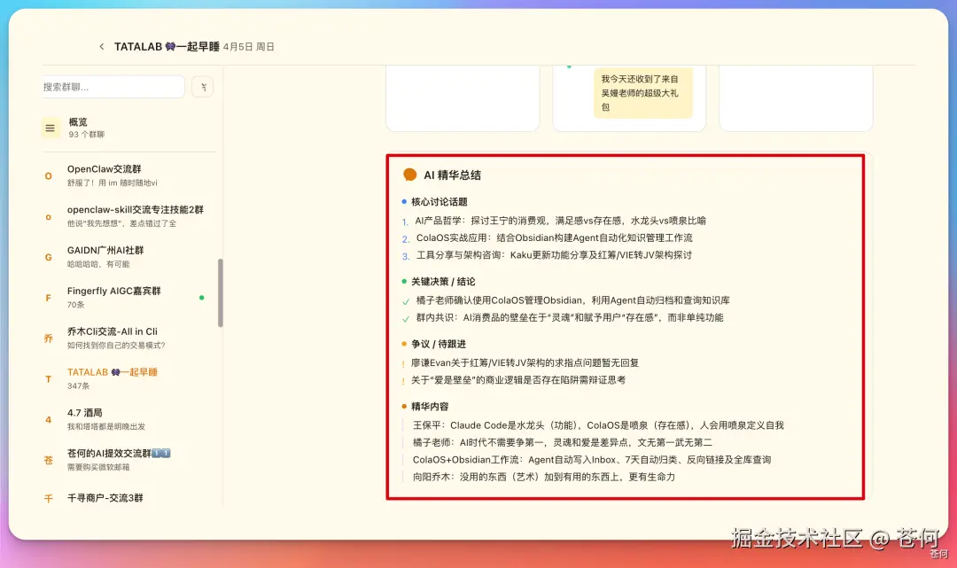
Task: Click the orange emoji on AI精华总结 header
Action: 408,175
